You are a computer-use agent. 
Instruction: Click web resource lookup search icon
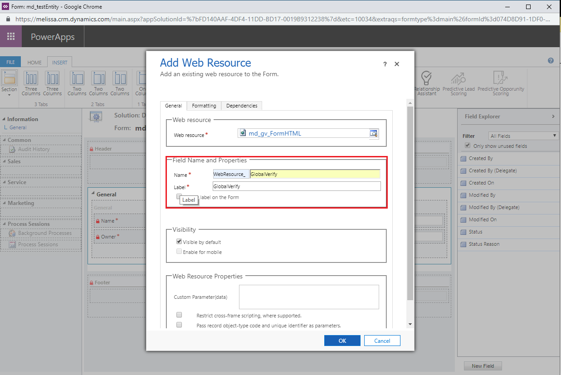[x=374, y=133]
